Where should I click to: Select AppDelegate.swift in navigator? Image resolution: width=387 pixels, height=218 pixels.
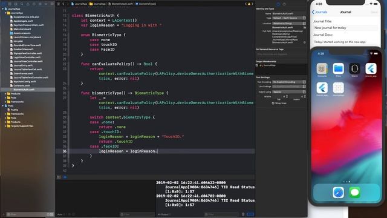[x=23, y=21]
